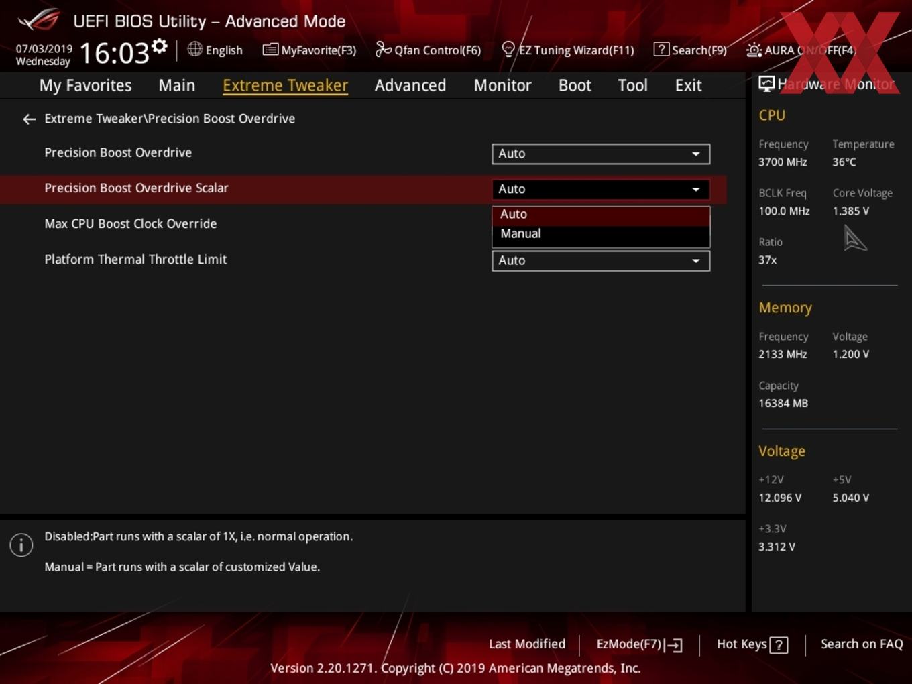Click the +12V value 12.096 V

coord(780,498)
